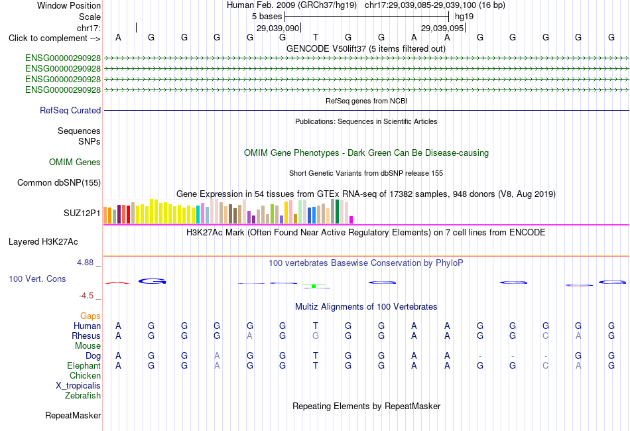
Task: Click the 'OMIM Genes' label
Action: pos(74,162)
